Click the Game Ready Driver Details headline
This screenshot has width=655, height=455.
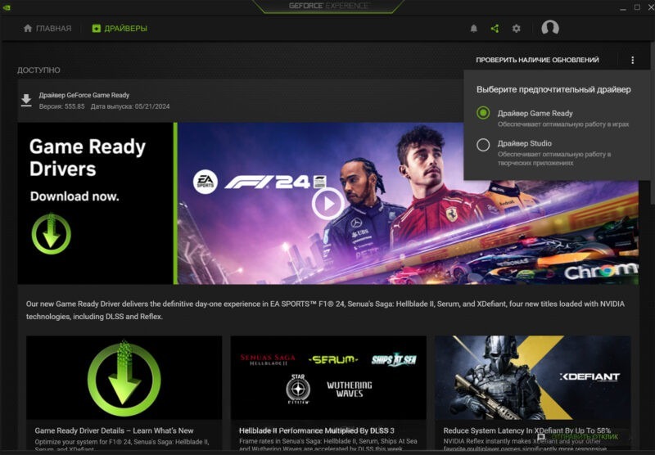(x=114, y=430)
